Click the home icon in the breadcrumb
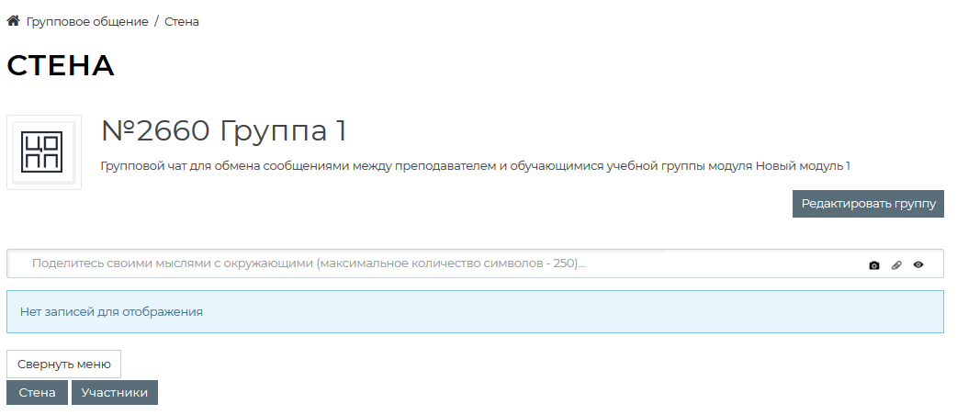The width and height of the screenshot is (957, 415). click(14, 21)
